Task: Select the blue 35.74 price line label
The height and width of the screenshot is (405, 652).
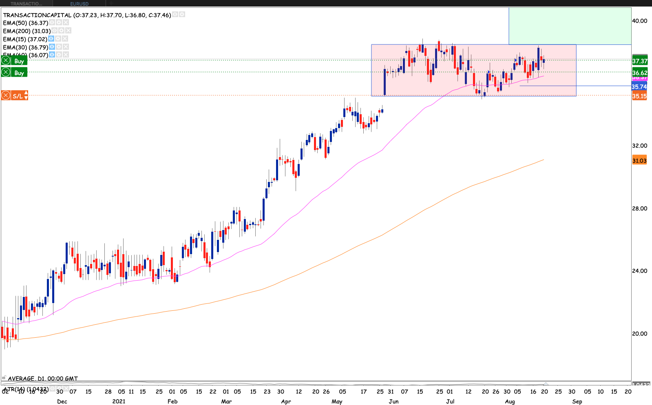Action: click(x=639, y=87)
